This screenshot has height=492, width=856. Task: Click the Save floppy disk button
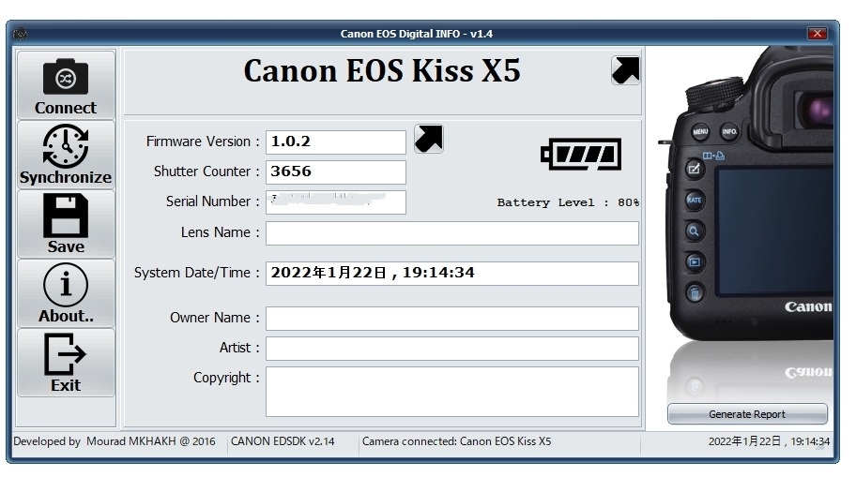coord(66,224)
